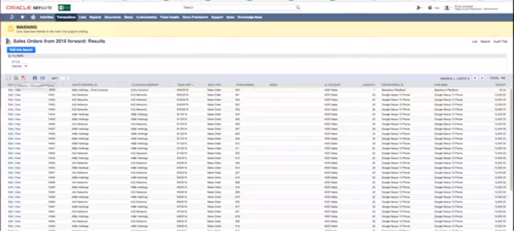Click the Help text link in header

(x=436, y=8)
